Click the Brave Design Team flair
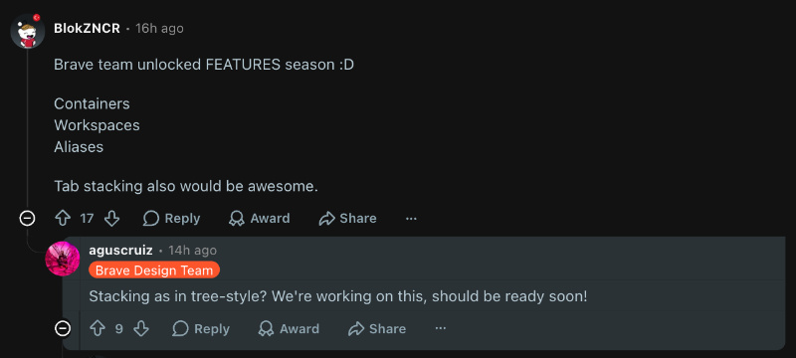The width and height of the screenshot is (796, 358). click(154, 270)
